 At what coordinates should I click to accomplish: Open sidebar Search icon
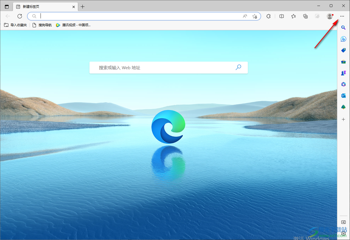coord(344,28)
